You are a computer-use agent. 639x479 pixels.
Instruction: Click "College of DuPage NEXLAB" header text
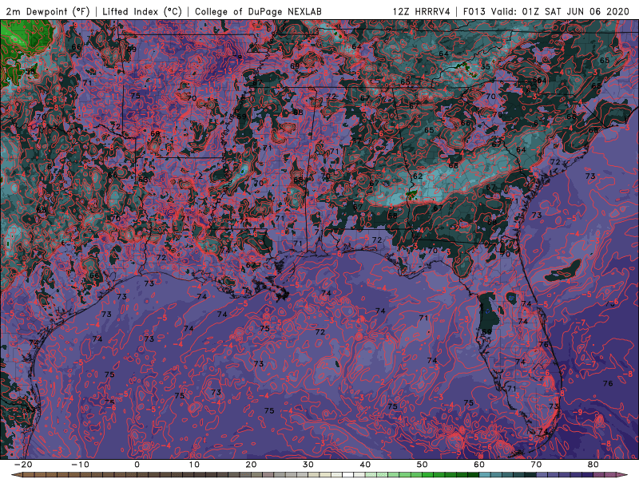(x=258, y=12)
